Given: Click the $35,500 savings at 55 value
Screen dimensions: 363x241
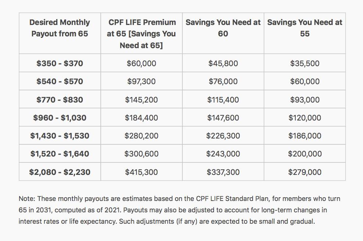Looking at the screenshot, I should (x=305, y=63).
